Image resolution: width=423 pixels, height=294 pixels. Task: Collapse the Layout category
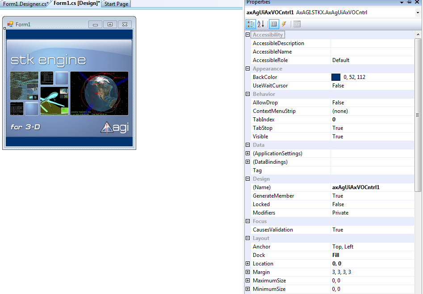pyautogui.click(x=248, y=238)
